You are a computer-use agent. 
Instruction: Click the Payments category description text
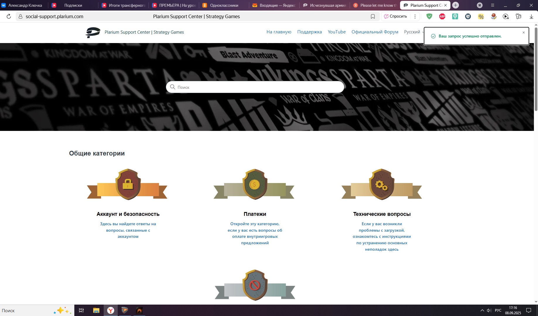(255, 233)
